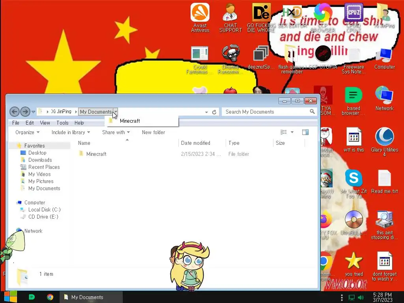
Task: Select Downloads in the Favorites sidebar
Action: click(40, 160)
